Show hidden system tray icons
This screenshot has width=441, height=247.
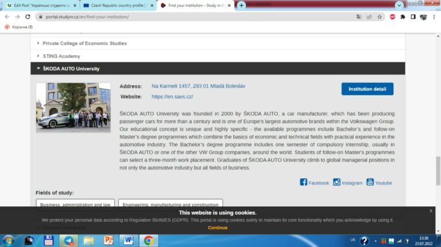[376, 241]
